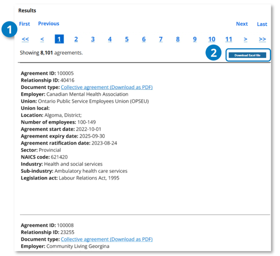Click the double-right arrow pagination link
Screen dimensions: 280x256
tap(262, 39)
